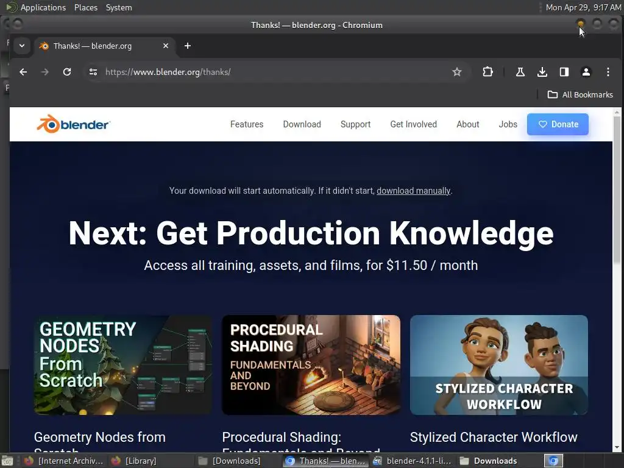
Task: Open the Jobs navigation item
Action: tap(508, 124)
